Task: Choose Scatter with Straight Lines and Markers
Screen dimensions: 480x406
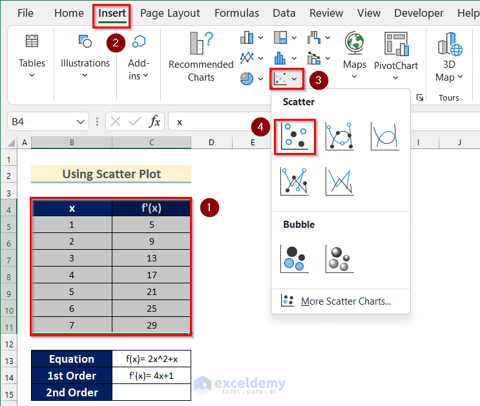Action: tap(295, 181)
